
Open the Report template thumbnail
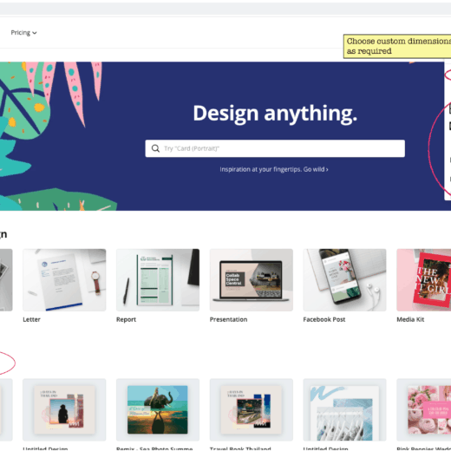pyautogui.click(x=158, y=280)
